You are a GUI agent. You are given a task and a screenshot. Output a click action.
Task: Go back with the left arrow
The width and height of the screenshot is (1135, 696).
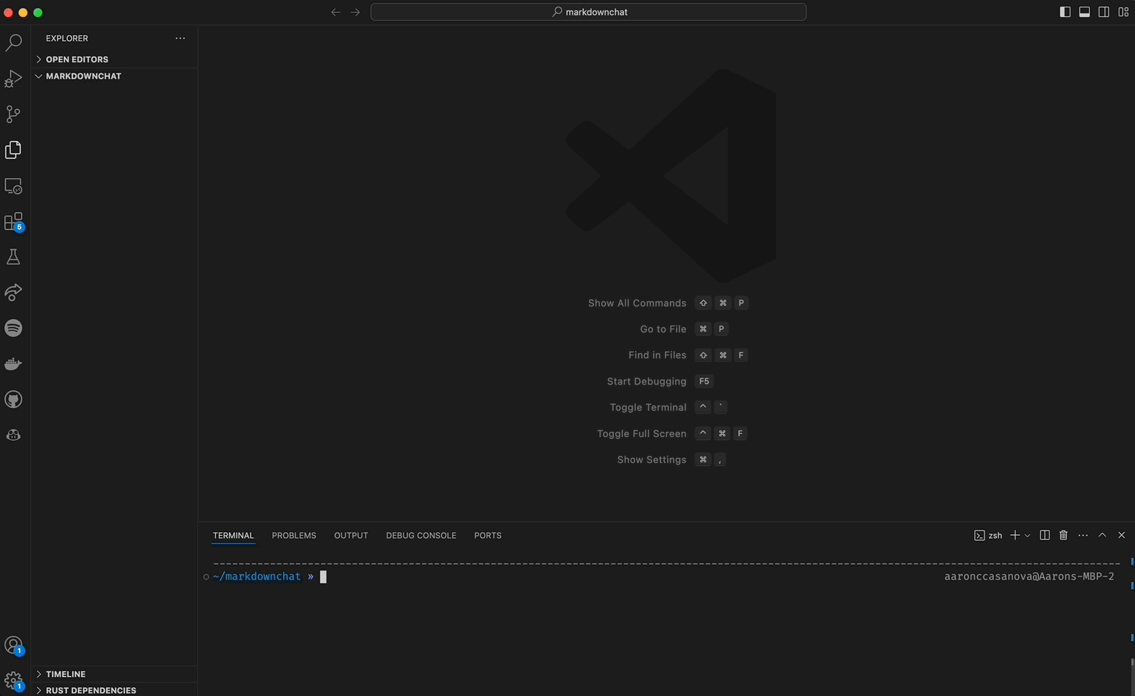(x=335, y=12)
